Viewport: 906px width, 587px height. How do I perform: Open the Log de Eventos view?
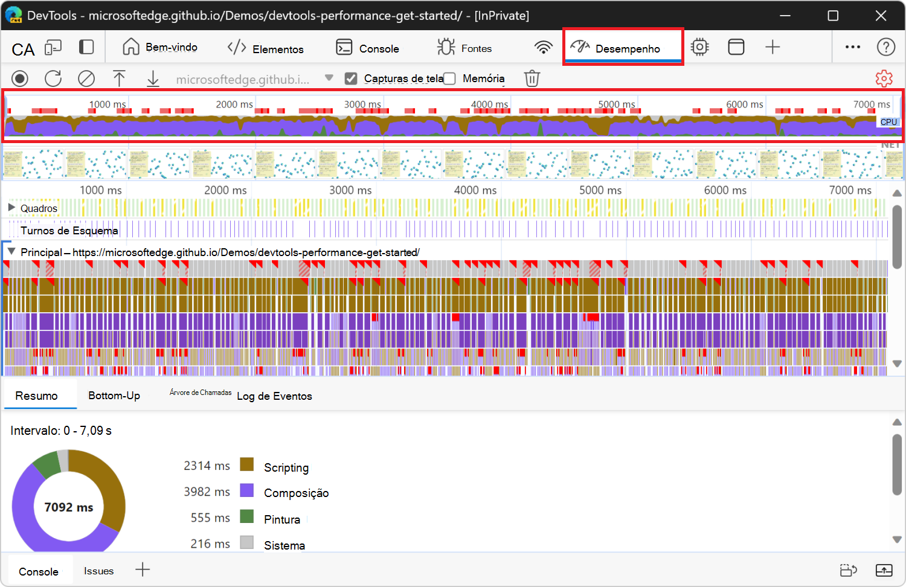(x=274, y=396)
